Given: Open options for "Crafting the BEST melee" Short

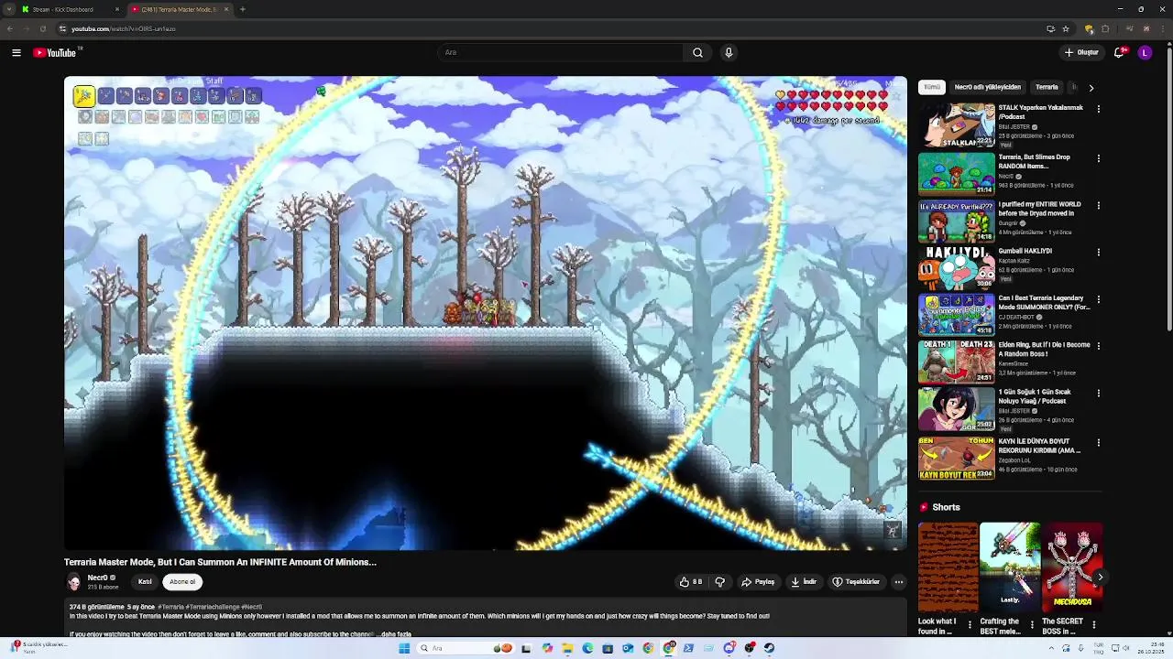Looking at the screenshot, I should (x=1032, y=625).
